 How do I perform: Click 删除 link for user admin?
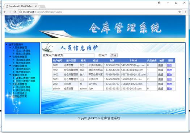pos(169,88)
